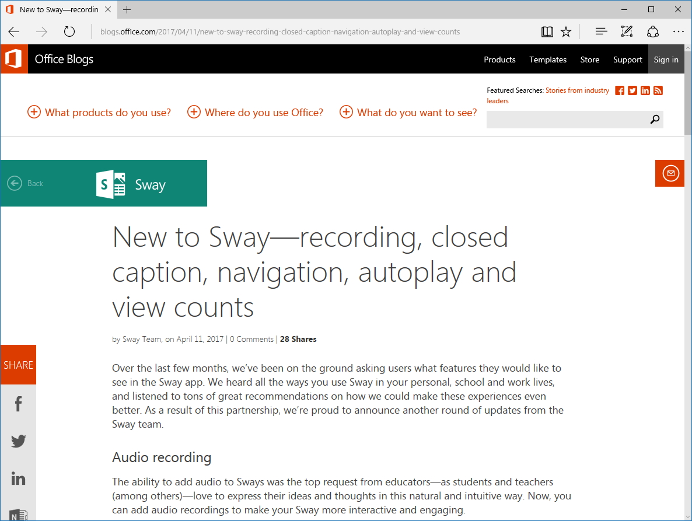Share on LinkedIn from side bar
The height and width of the screenshot is (521, 692).
point(18,478)
